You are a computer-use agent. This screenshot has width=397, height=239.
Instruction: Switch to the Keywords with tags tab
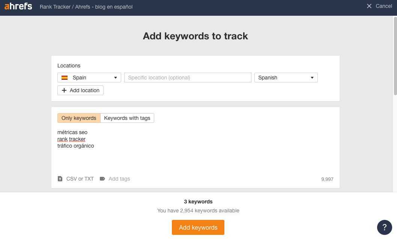127,118
